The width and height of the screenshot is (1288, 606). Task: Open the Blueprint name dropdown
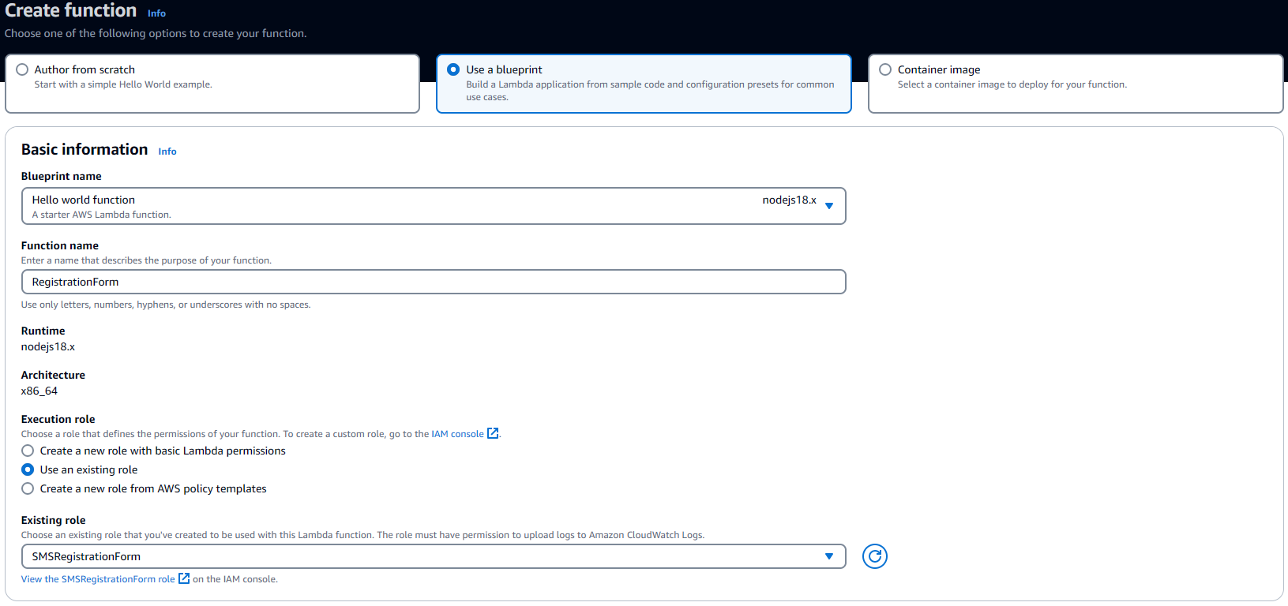click(433, 206)
